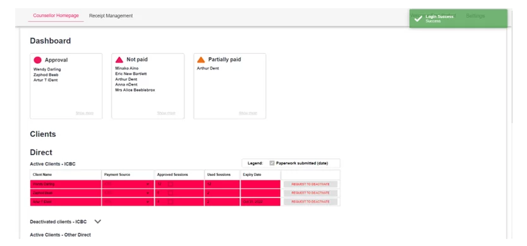Screen dimensions: 527x246
Task: Open Payment Source dropdown for Artur T iDent
Action: [128, 202]
